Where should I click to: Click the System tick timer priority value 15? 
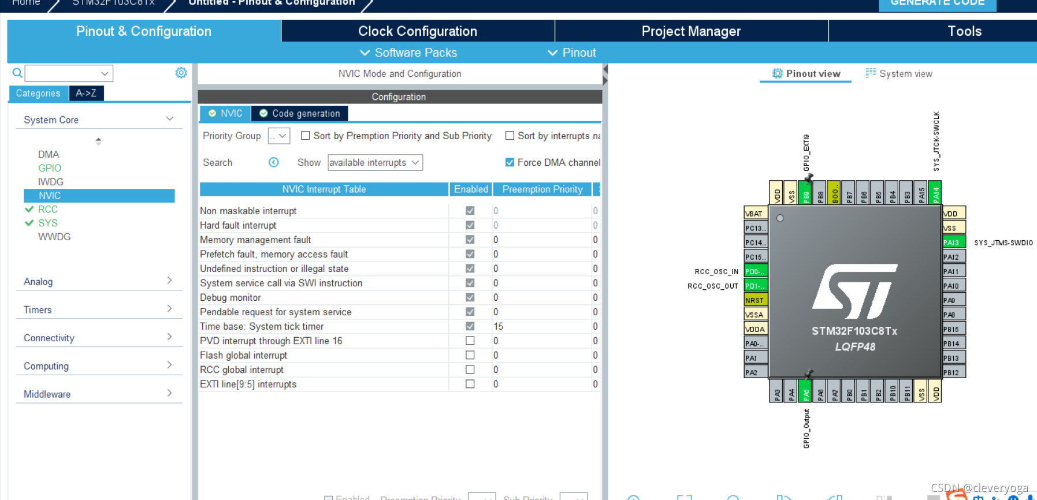pos(499,326)
